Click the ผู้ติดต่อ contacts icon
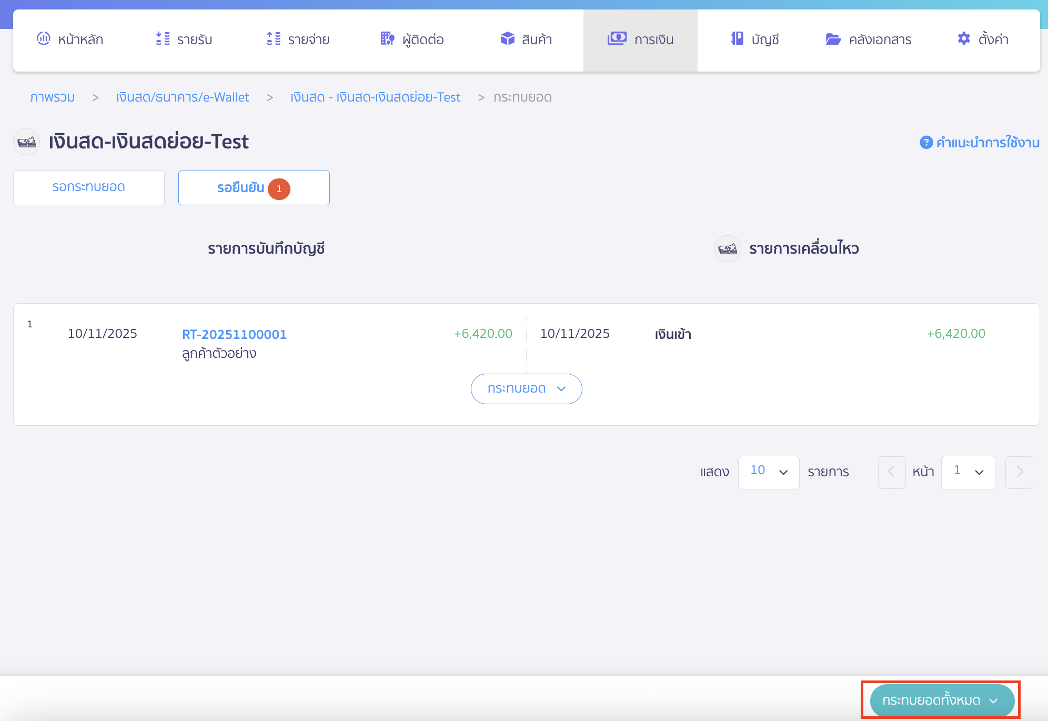Viewport: 1048px width, 721px height. click(x=387, y=39)
